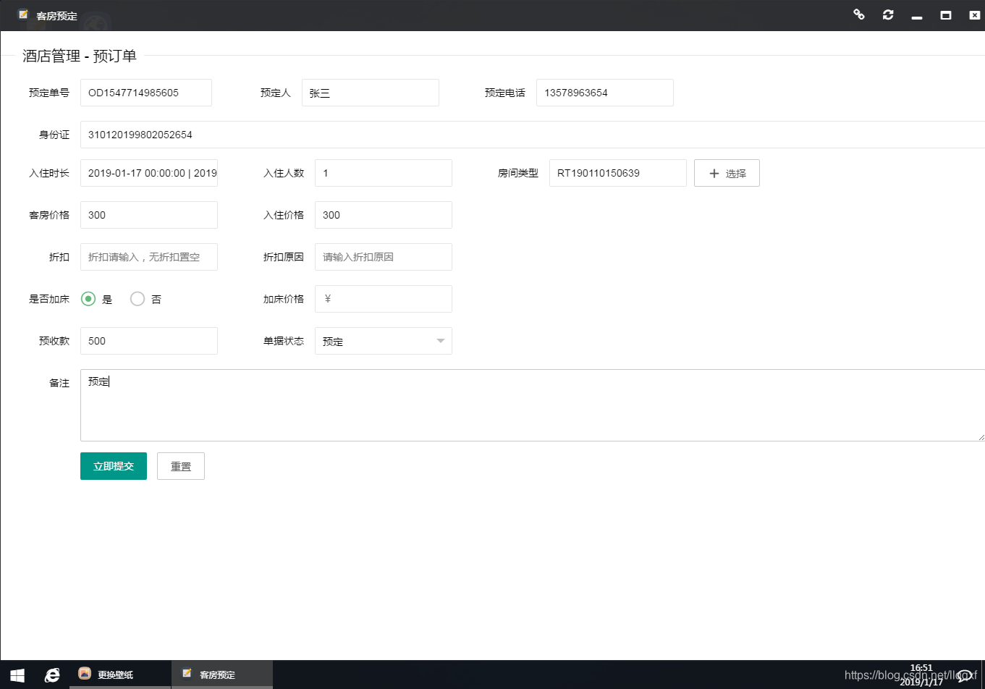Focus the 预定单号 input field
The height and width of the screenshot is (689, 985).
tap(146, 93)
